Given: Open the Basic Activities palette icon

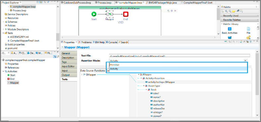Looking at the screenshot, I should click(x=229, y=29).
